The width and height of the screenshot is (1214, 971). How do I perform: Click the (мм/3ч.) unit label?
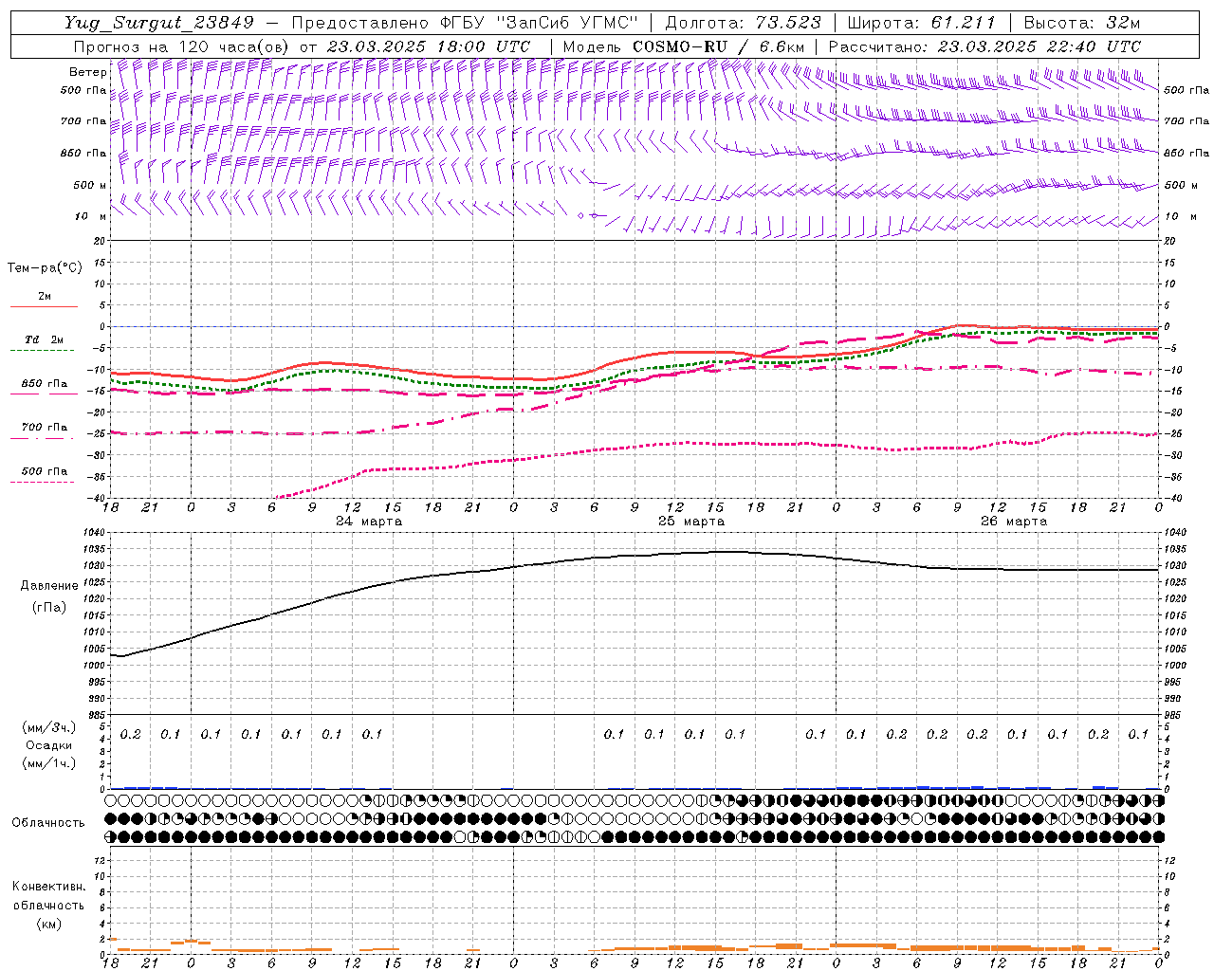point(49,727)
